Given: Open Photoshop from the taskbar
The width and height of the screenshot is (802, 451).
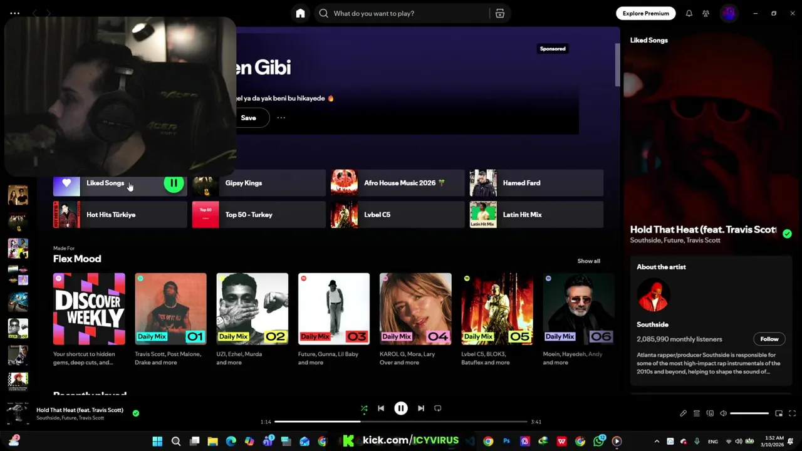Looking at the screenshot, I should [507, 441].
